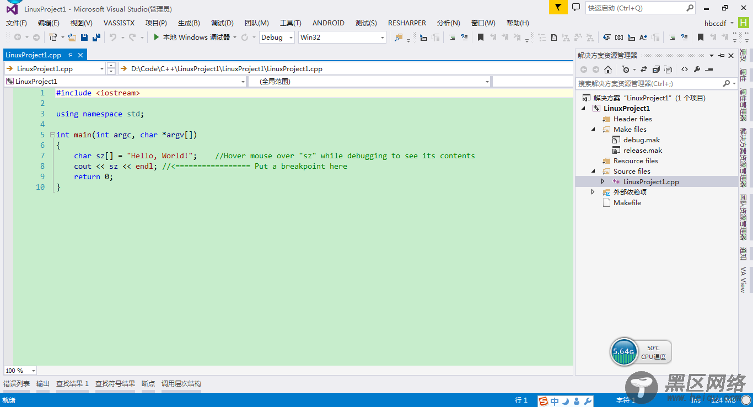Collapse the Make files folder node
The image size is (753, 407).
pyautogui.click(x=594, y=129)
